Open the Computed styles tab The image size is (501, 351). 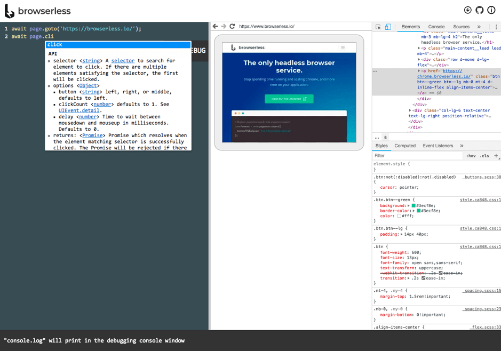coord(405,146)
